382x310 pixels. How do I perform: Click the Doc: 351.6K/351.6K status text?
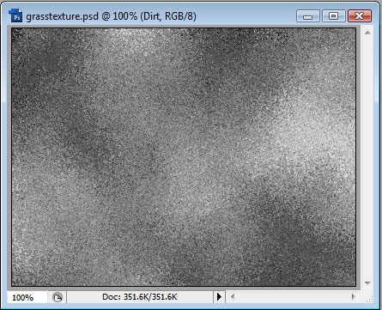(x=140, y=297)
